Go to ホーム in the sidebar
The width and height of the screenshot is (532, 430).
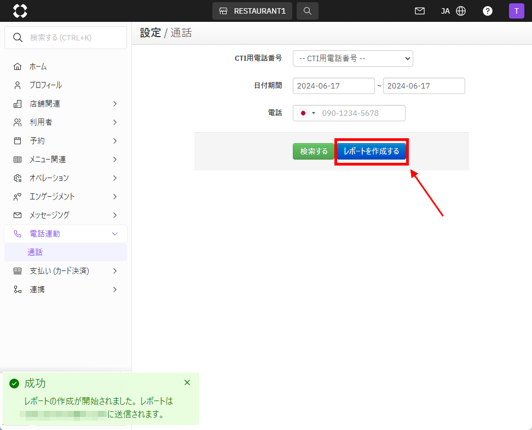38,67
